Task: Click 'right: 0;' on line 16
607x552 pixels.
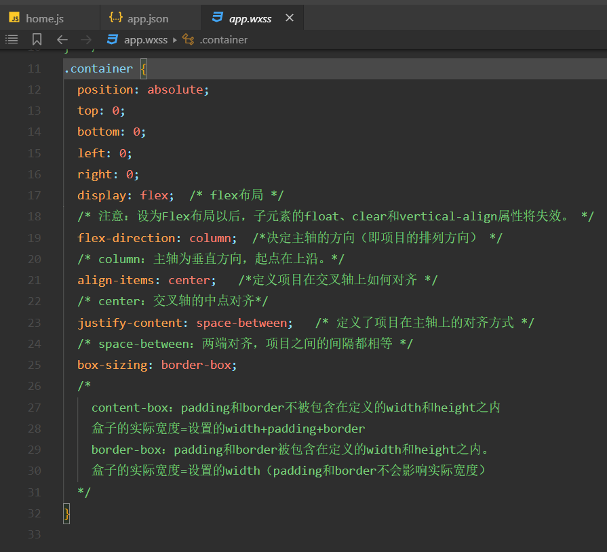Action: click(108, 174)
